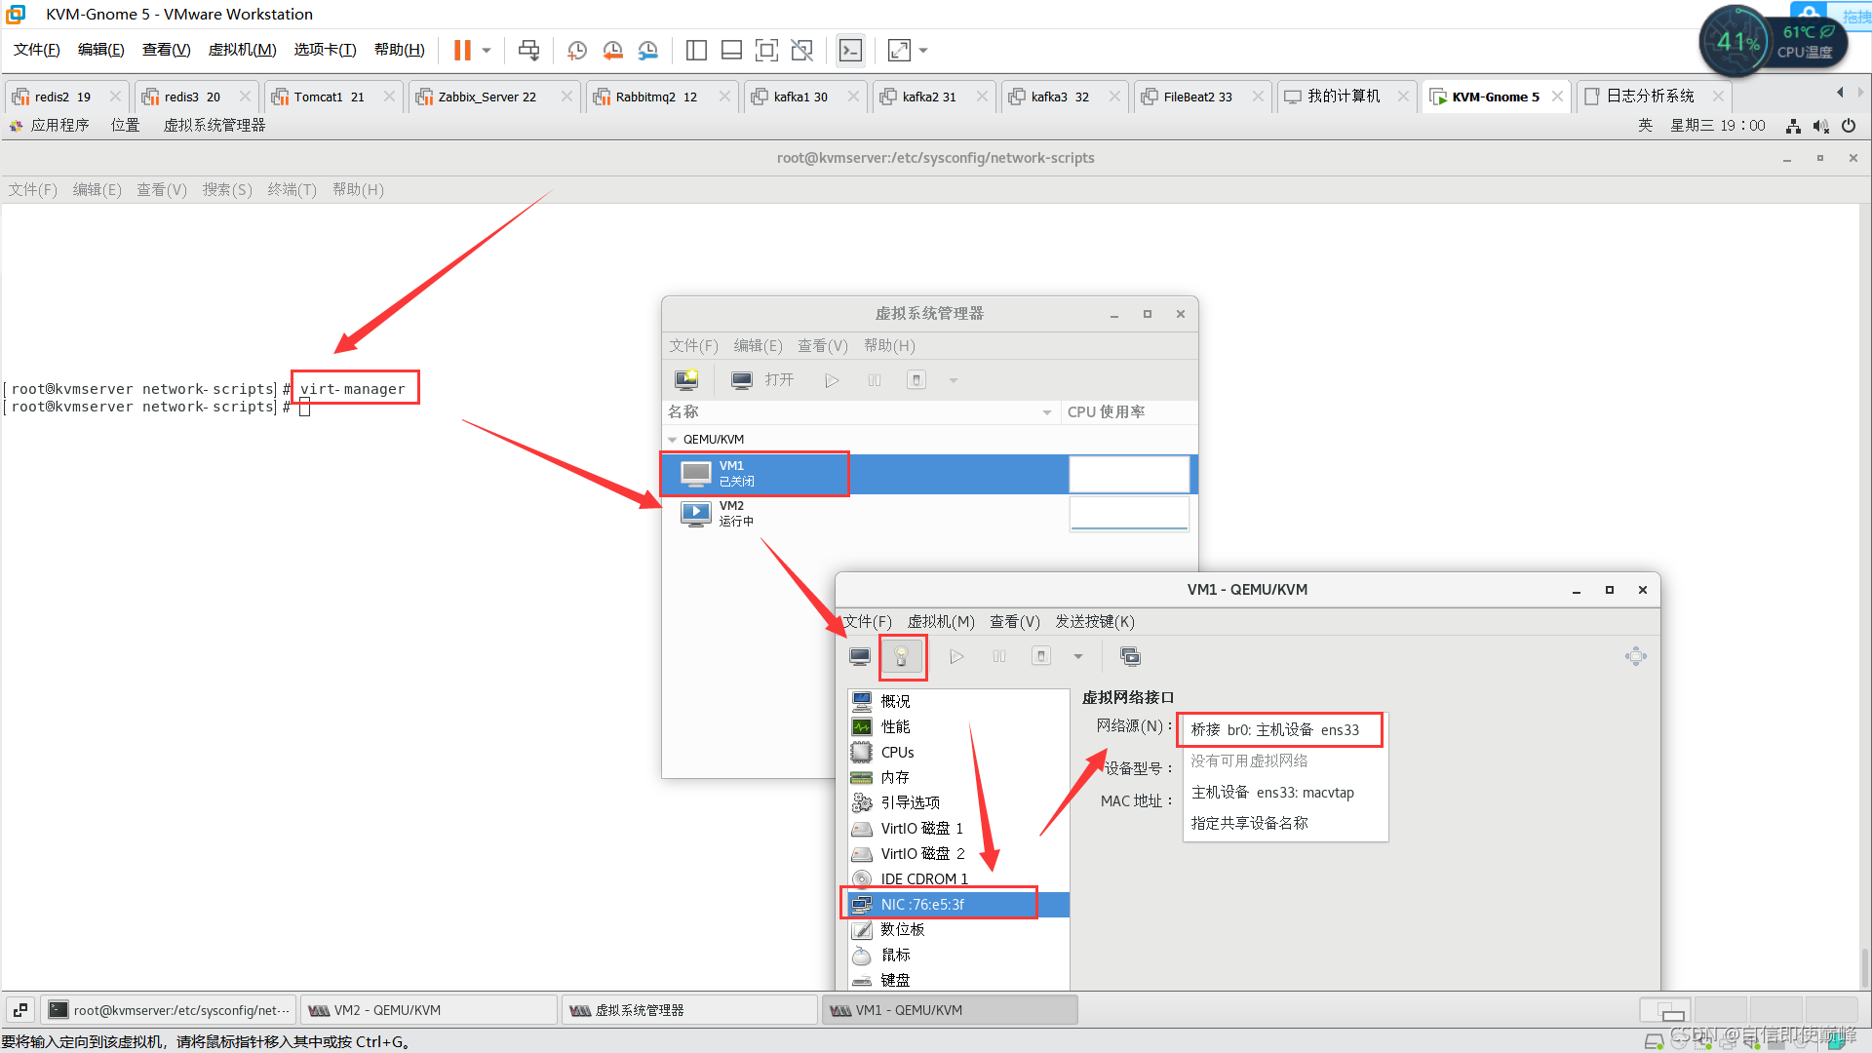This screenshot has width=1872, height=1053.
Task: Choose host device ens33 macvtap option
Action: click(1272, 793)
